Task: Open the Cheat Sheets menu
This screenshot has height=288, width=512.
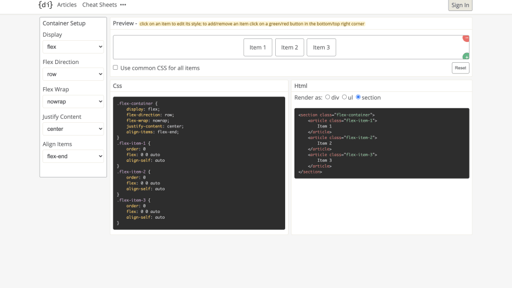Action: [99, 5]
